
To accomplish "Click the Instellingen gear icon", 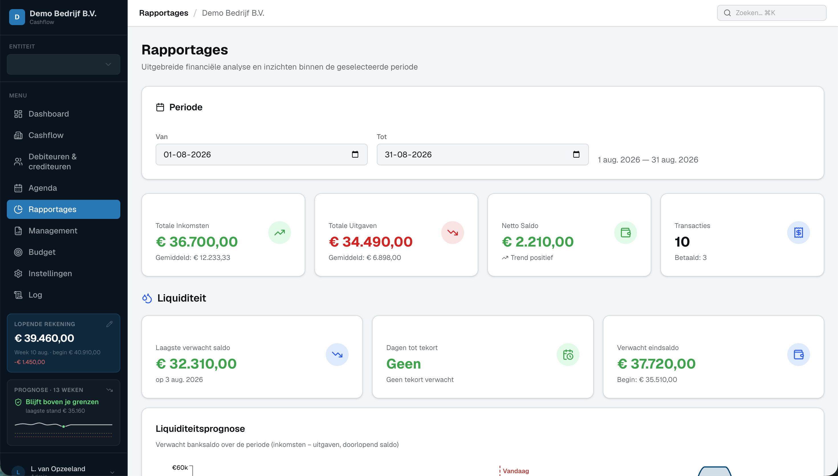I will [x=18, y=274].
